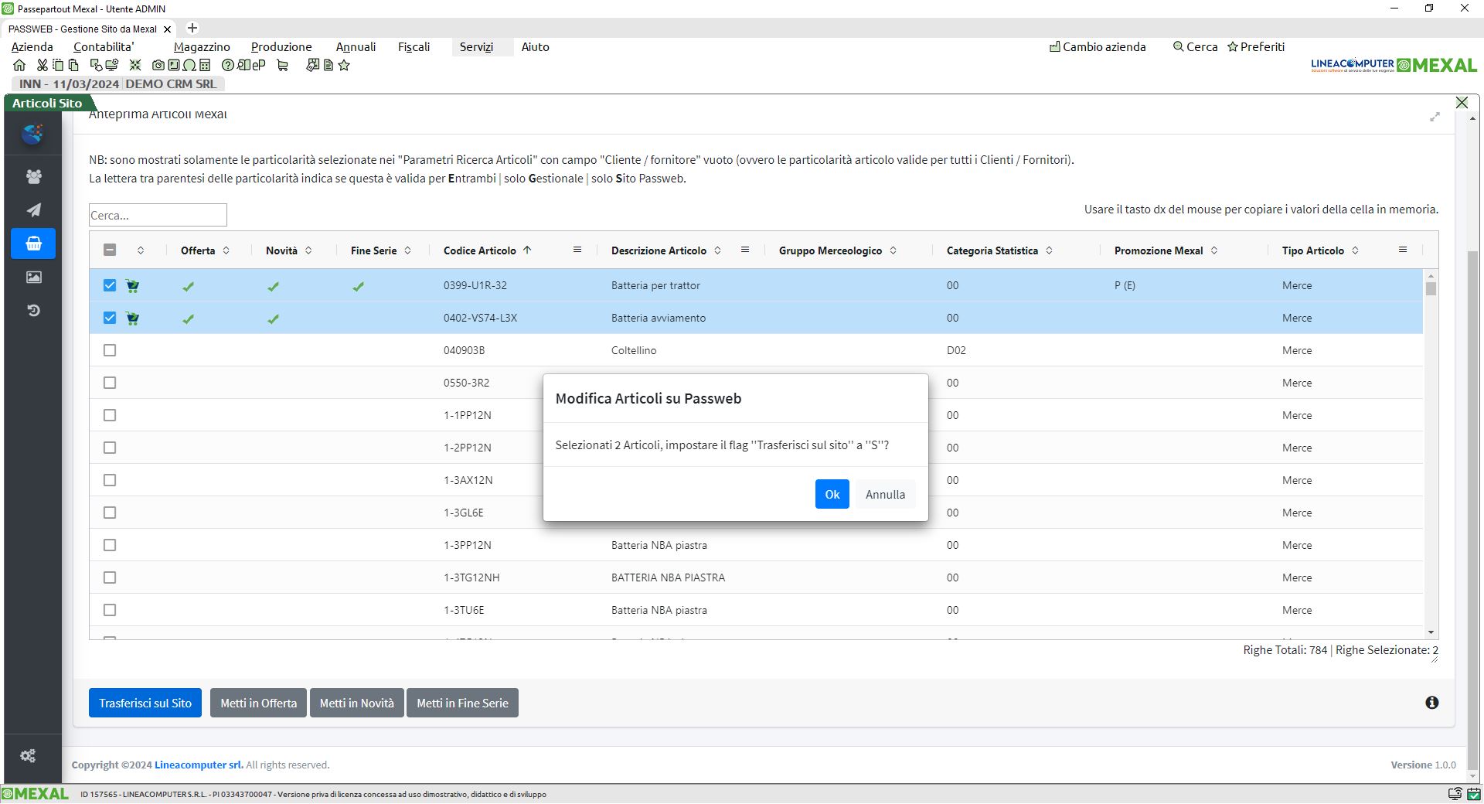1484x804 pixels.
Task: Check the box for article 040903B
Action: [x=110, y=350]
